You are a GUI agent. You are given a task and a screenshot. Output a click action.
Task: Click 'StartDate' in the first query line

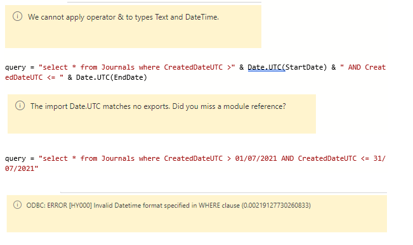pyautogui.click(x=304, y=67)
